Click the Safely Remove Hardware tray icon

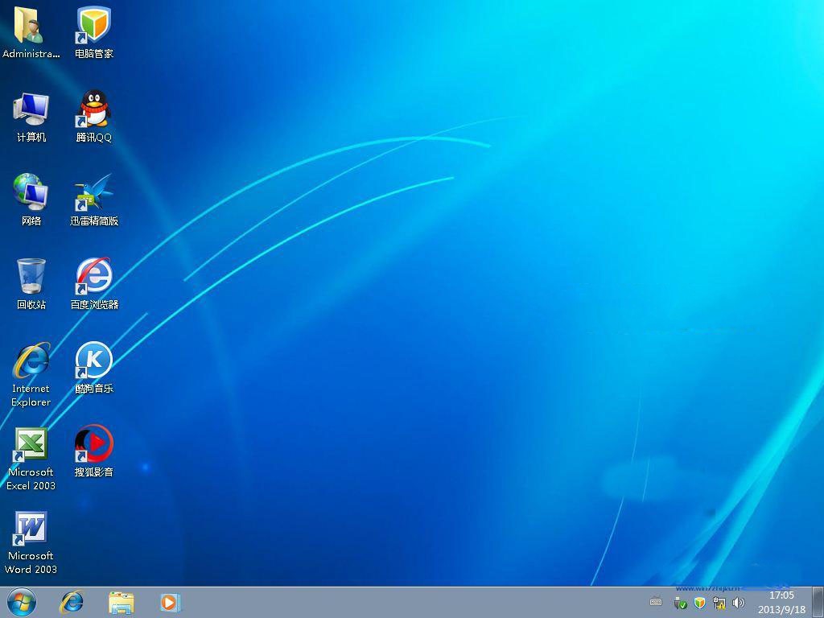point(680,602)
